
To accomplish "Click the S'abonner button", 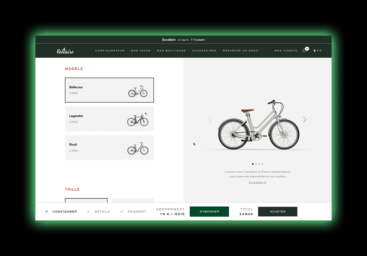I will (209, 212).
